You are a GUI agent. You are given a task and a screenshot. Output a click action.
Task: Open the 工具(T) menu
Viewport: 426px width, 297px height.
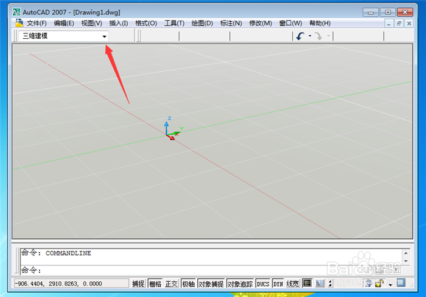174,23
